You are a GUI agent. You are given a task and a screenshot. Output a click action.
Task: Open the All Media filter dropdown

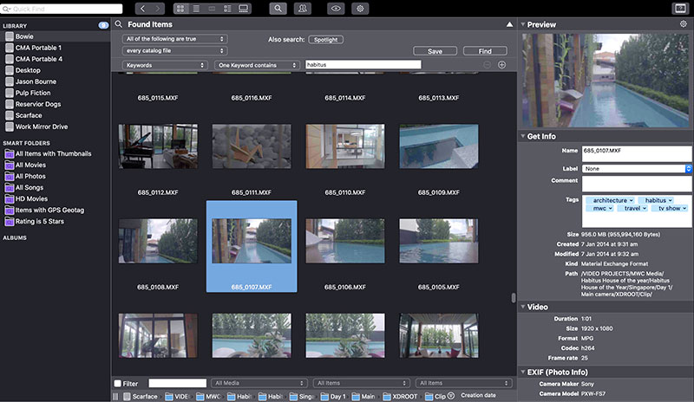pyautogui.click(x=259, y=383)
